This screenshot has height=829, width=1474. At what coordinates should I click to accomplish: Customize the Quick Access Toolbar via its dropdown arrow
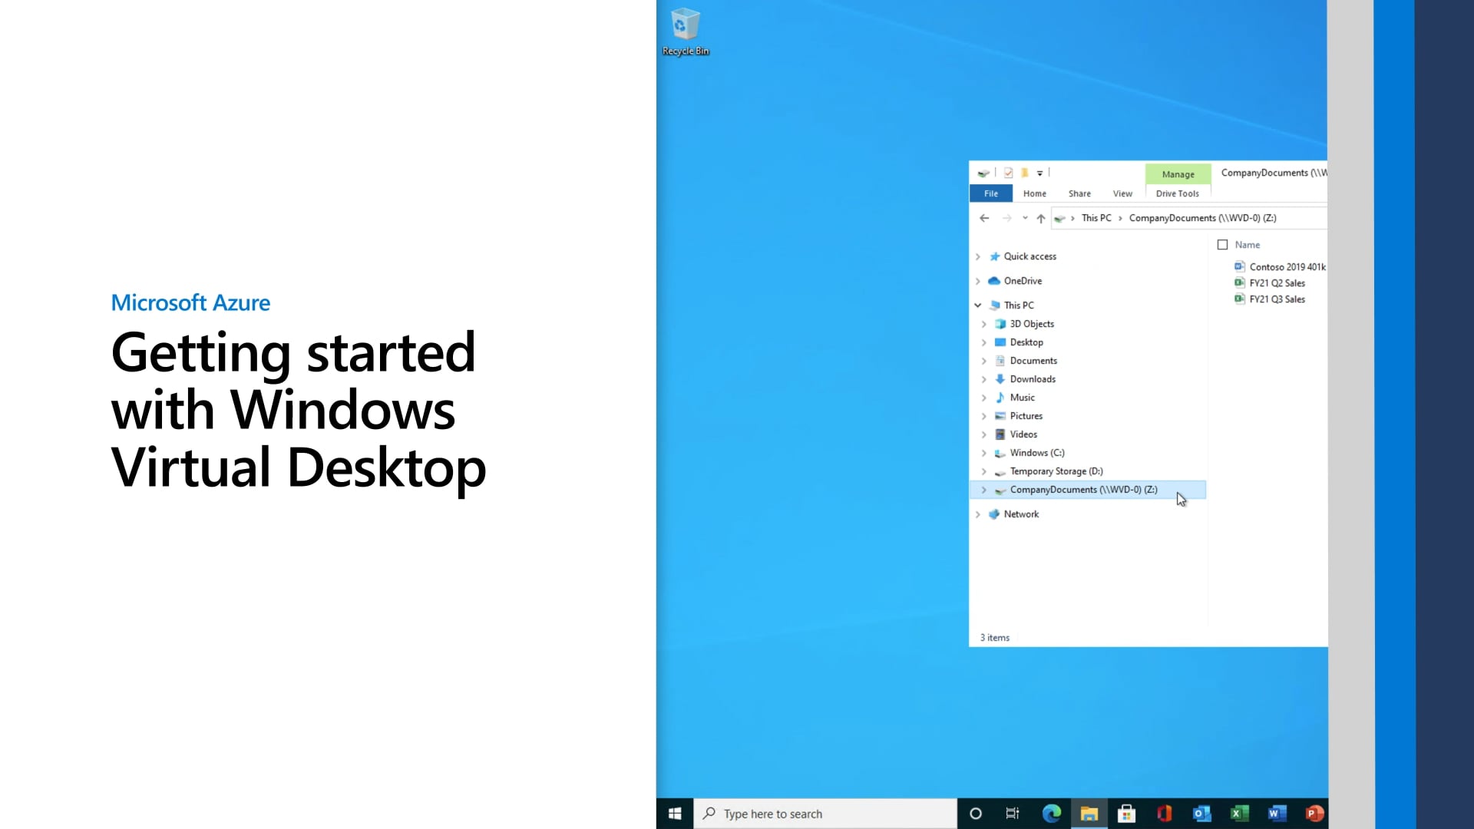point(1040,173)
